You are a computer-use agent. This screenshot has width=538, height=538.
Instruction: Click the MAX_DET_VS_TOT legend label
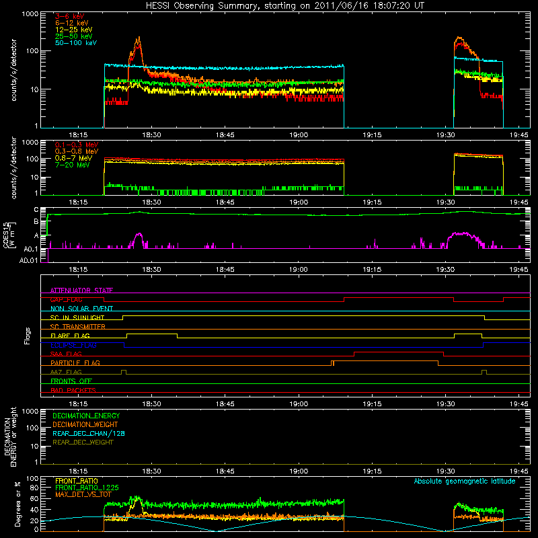[83, 494]
